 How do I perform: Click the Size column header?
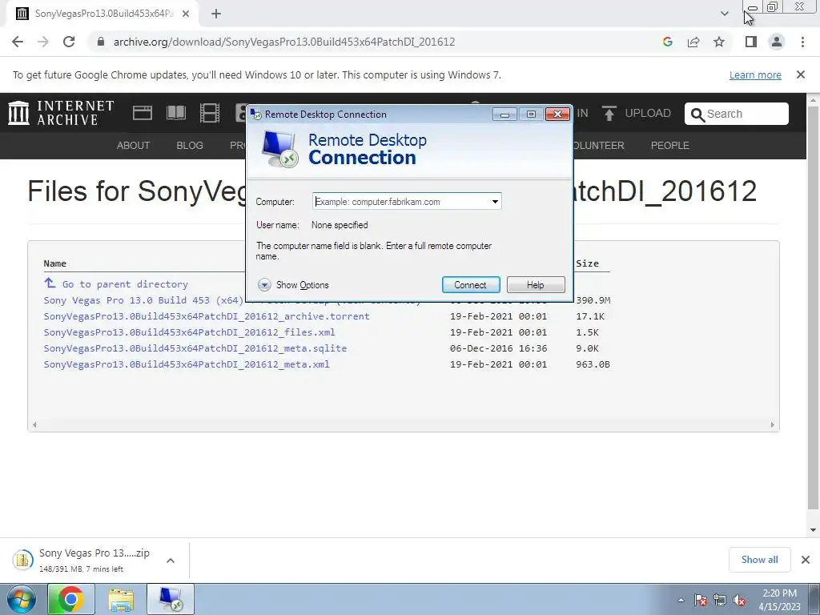coord(587,263)
